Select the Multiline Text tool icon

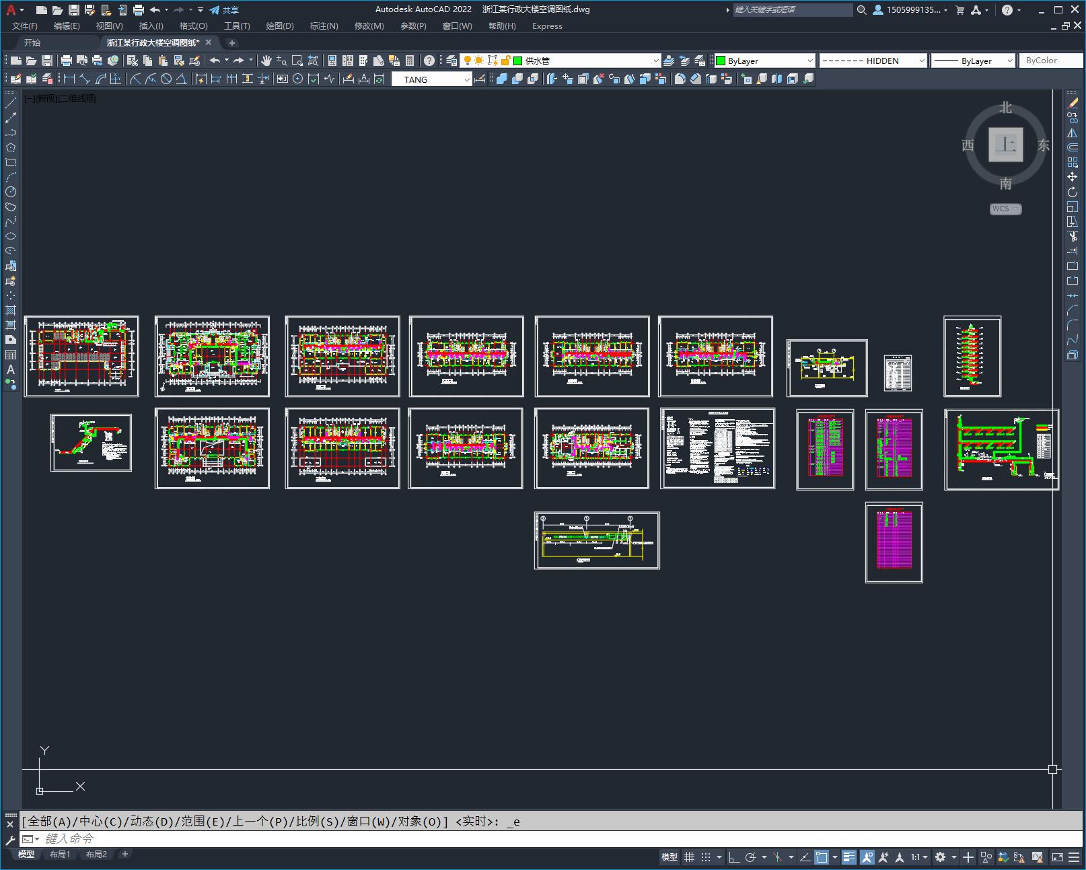tap(11, 369)
